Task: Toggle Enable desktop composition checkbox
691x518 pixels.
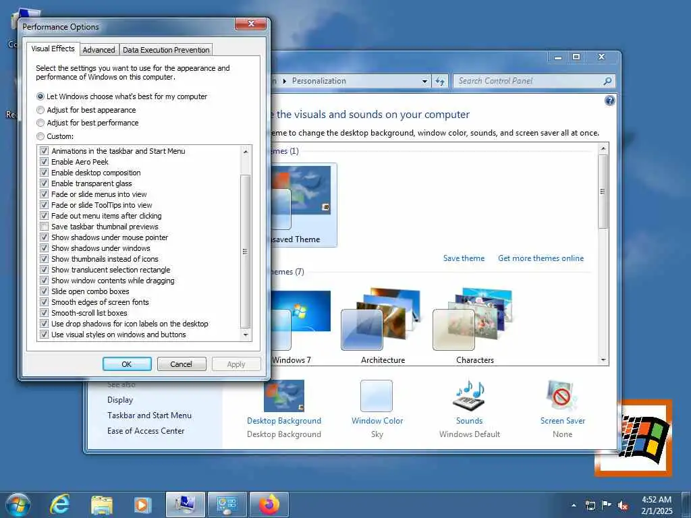Action: 44,172
